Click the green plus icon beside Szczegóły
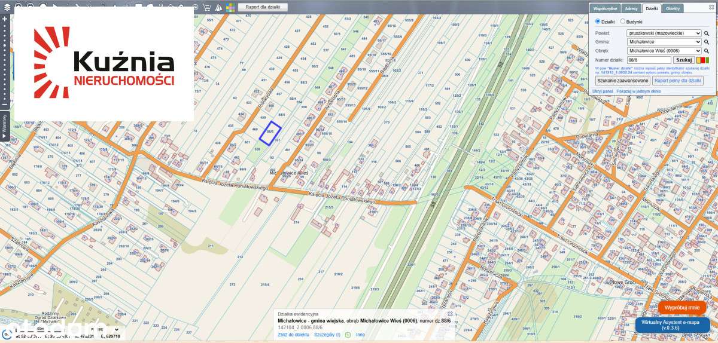The height and width of the screenshot is (343, 718). point(348,335)
